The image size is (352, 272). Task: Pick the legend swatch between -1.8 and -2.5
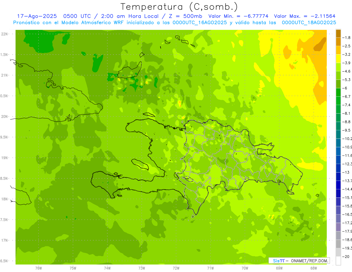[x=338, y=42]
